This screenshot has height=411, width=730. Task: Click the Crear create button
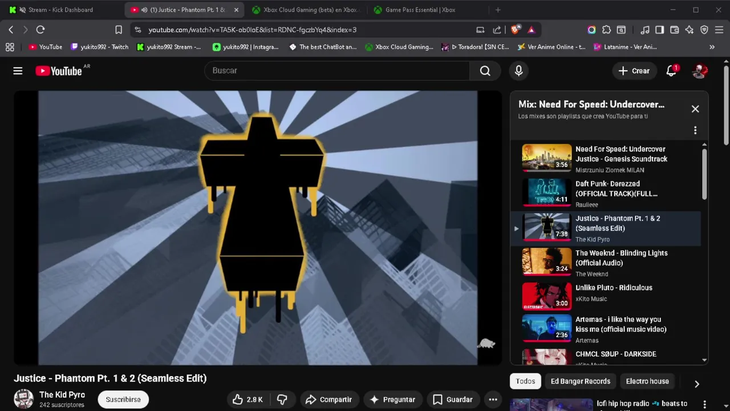[x=634, y=71]
